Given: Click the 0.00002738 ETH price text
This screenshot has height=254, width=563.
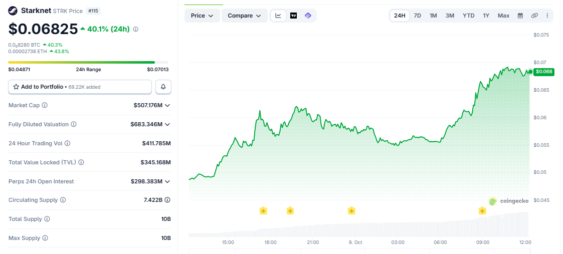Looking at the screenshot, I should 28,51.
